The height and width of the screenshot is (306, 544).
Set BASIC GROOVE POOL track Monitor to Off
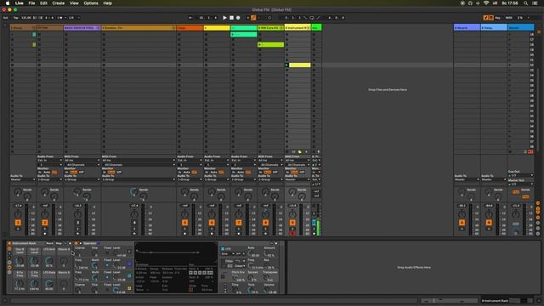coord(82,172)
